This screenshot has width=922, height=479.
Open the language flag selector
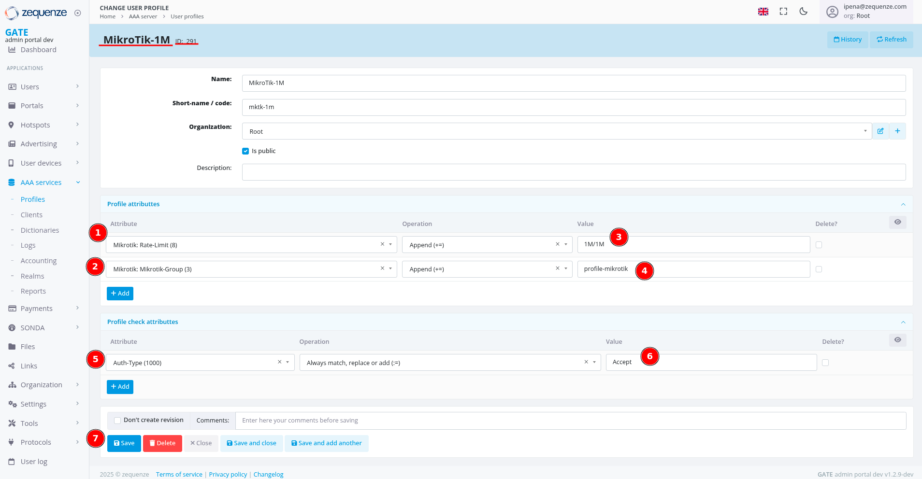(x=763, y=12)
